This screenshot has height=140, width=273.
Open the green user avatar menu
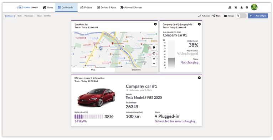tap(254, 7)
